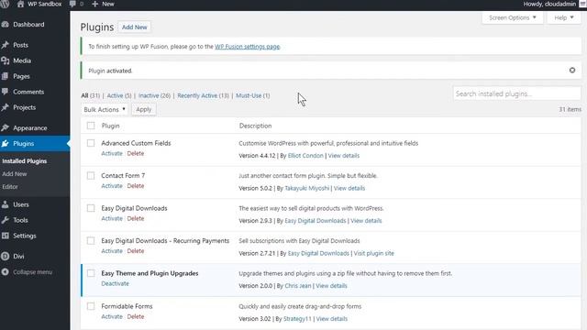Click the Plugins plug icon in the sidebar
587x330 pixels.
click(5, 144)
